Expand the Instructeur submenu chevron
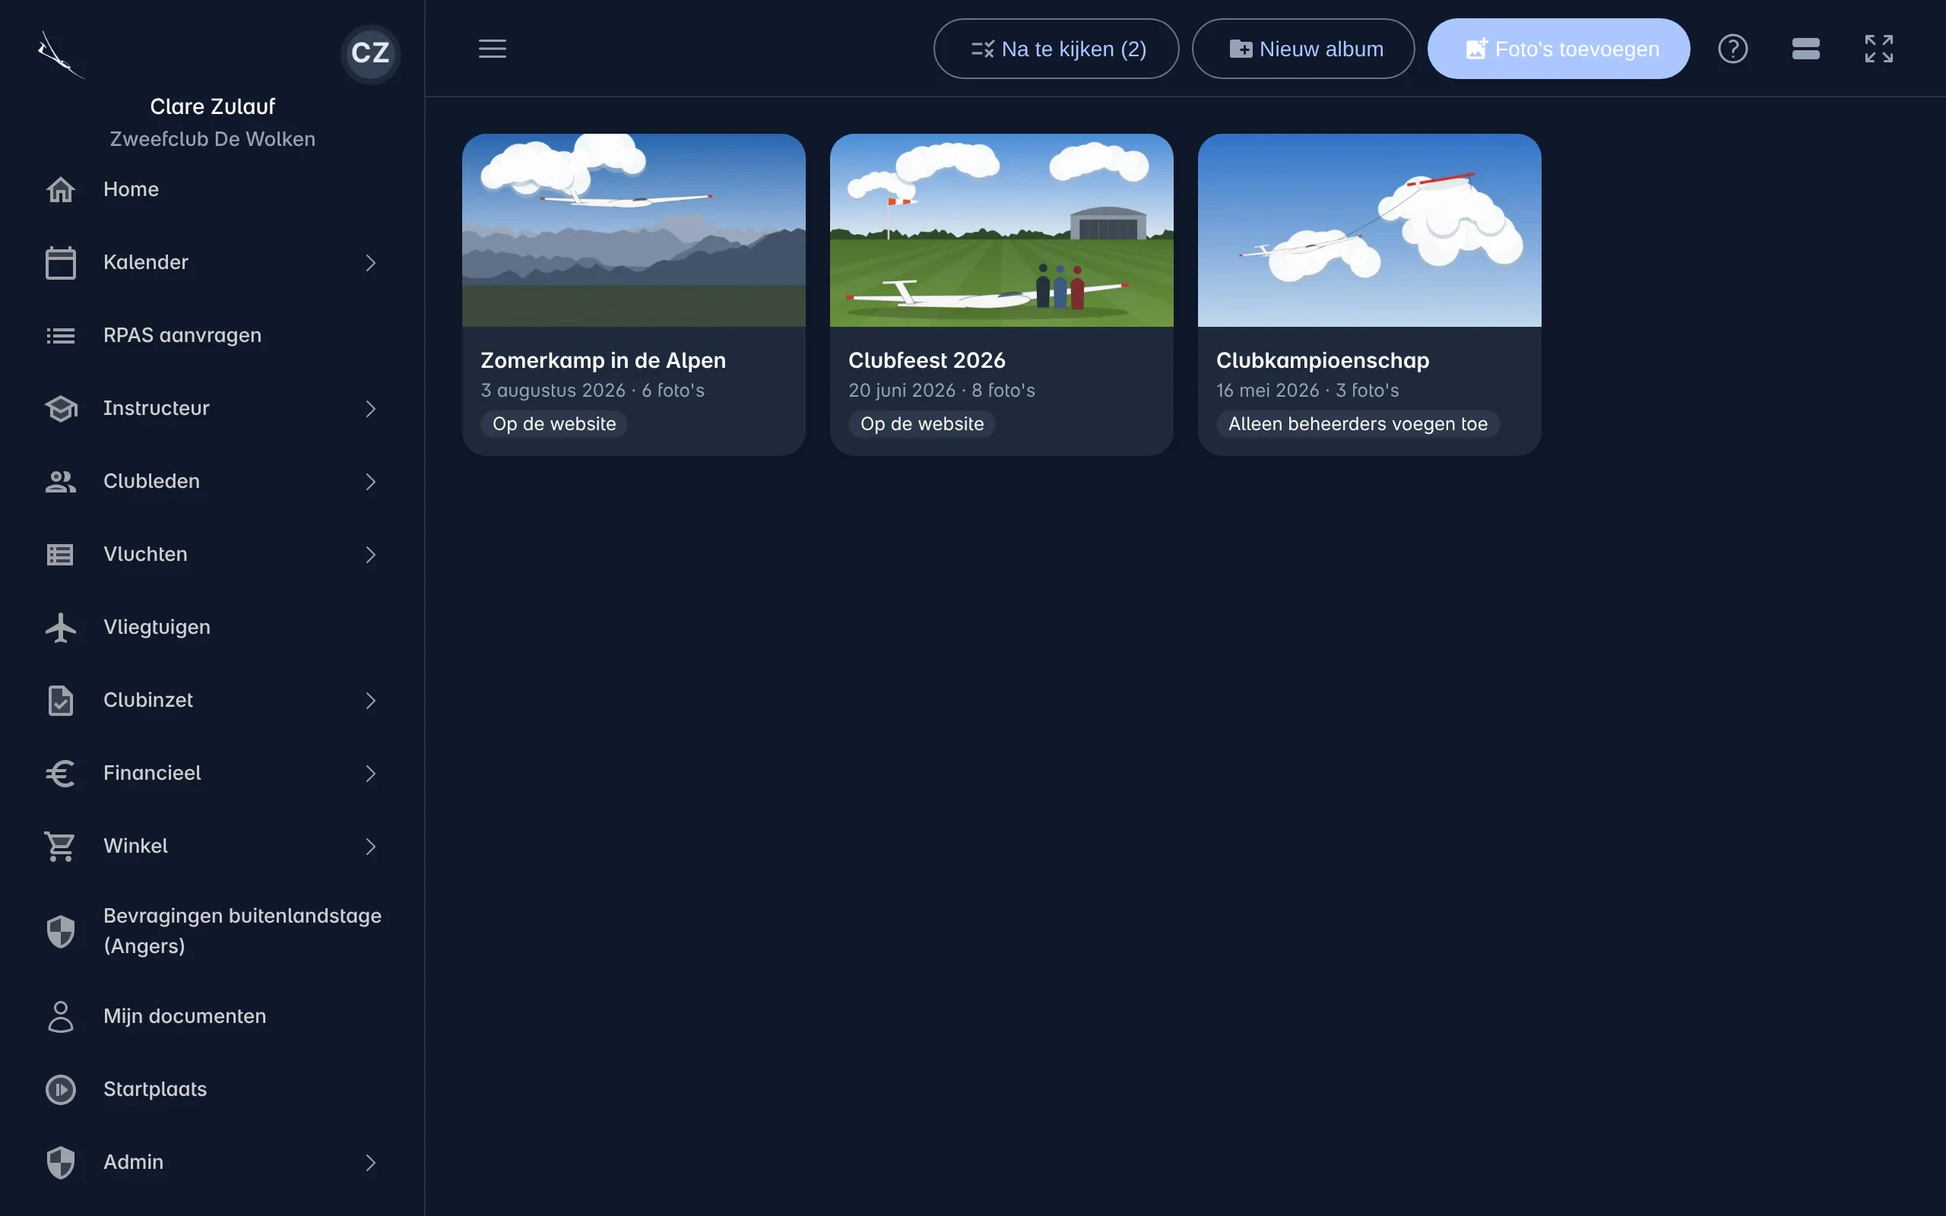 click(x=370, y=409)
